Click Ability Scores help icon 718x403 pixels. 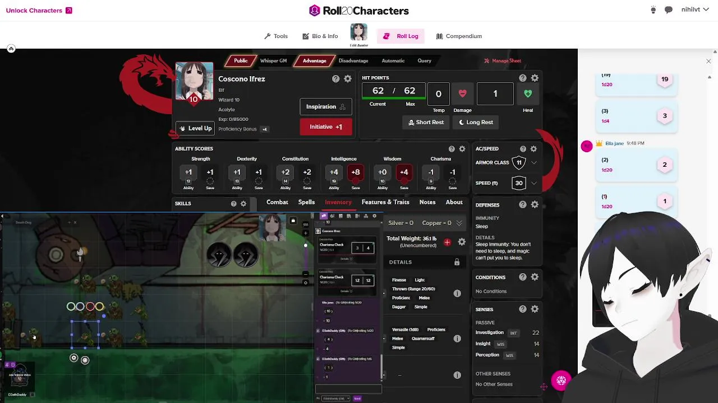tap(452, 149)
